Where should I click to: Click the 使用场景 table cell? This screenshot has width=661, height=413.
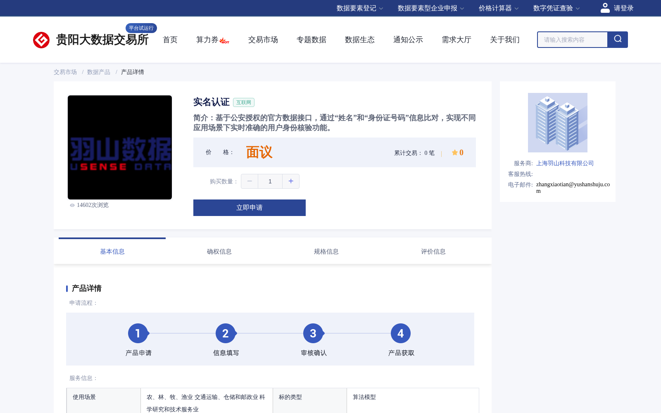pyautogui.click(x=104, y=401)
